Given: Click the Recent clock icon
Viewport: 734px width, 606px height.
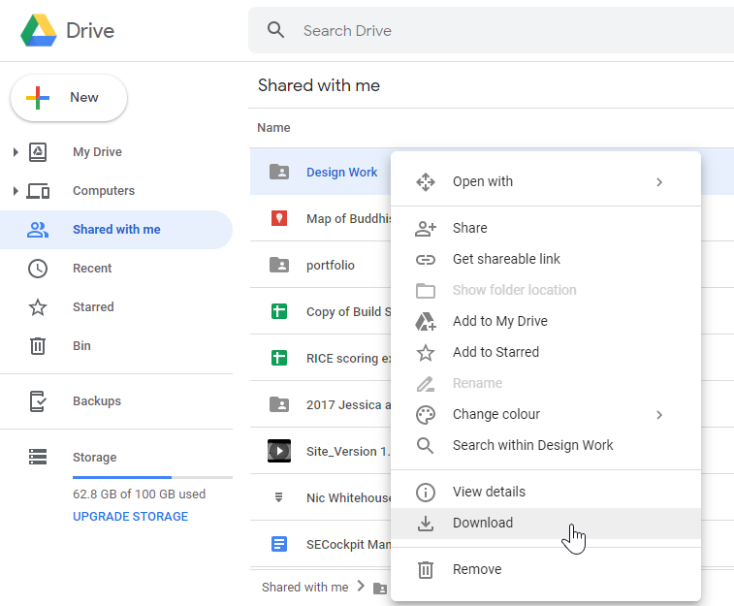Looking at the screenshot, I should pyautogui.click(x=38, y=269).
